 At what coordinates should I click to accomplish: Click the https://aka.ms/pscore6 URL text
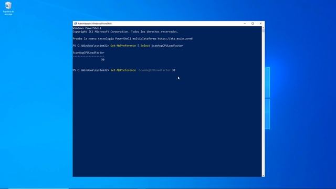click(175, 39)
